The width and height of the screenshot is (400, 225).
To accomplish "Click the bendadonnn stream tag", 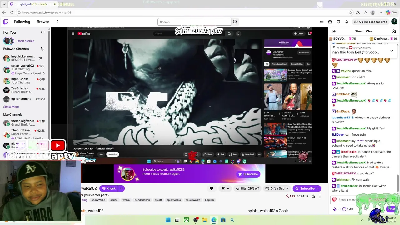I will point(142,200).
